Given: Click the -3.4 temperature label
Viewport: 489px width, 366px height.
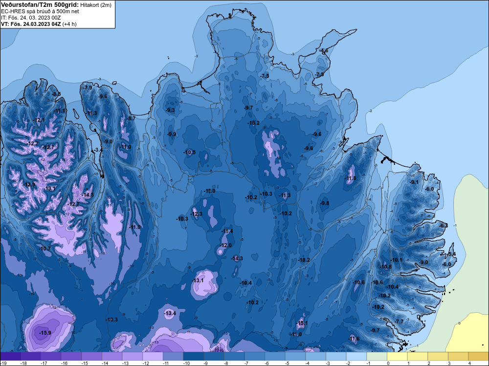Looking at the screenshot, I should click(x=98, y=150).
